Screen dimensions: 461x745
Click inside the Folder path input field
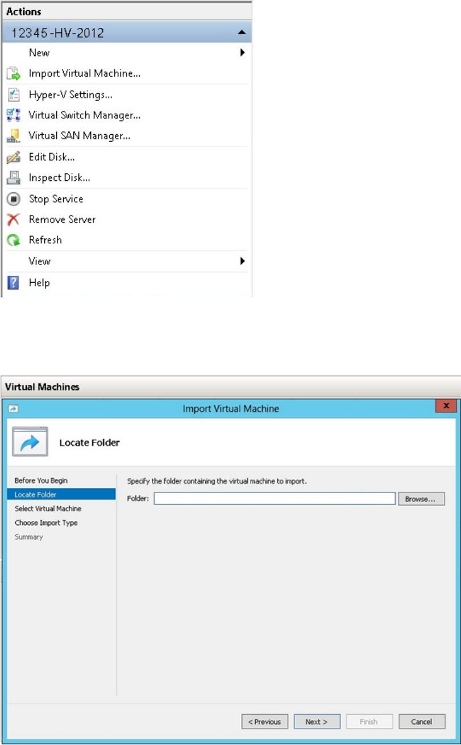coord(275,499)
